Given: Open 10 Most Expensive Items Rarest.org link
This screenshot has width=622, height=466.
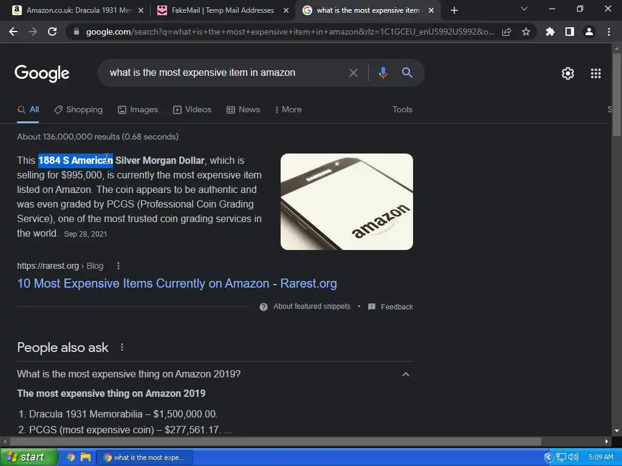Looking at the screenshot, I should (177, 283).
